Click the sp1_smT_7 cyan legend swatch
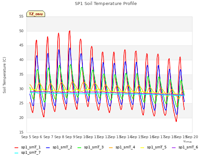The width and height of the screenshot is (212, 159). (16, 153)
